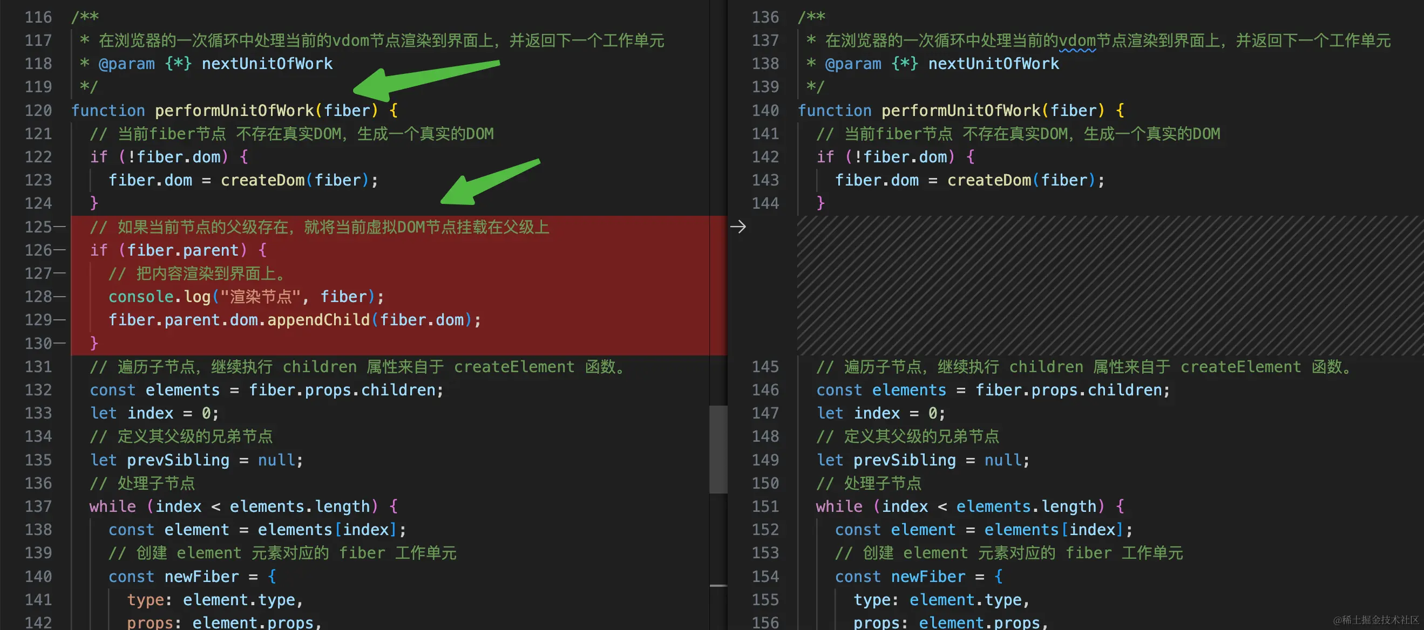Click console.log in deleted line 128
Image resolution: width=1424 pixels, height=630 pixels.
(159, 297)
